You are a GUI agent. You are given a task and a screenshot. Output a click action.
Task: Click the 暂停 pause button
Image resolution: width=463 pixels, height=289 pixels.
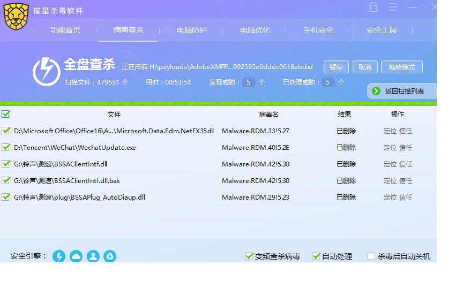pos(336,67)
